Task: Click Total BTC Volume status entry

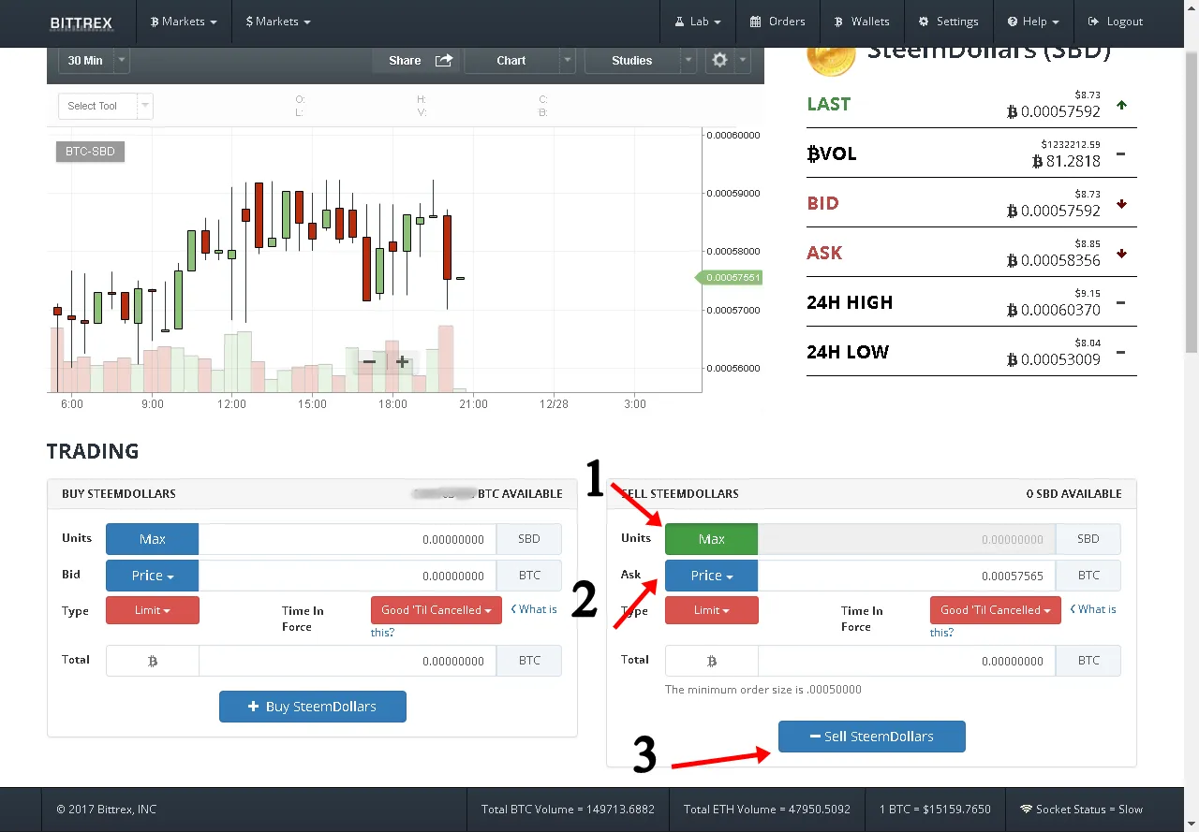Action: 568,810
